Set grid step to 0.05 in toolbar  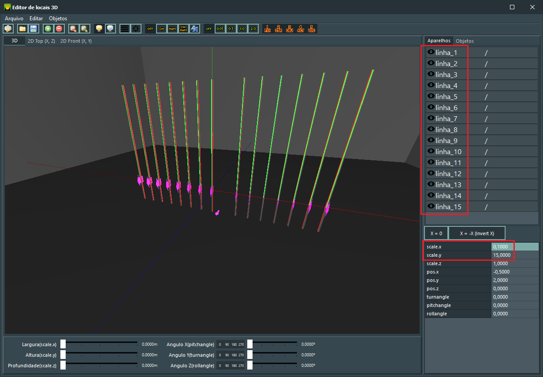[x=220, y=29]
